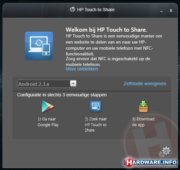Open the Meer ontdekken link
This screenshot has height=170, width=180.
tap(82, 69)
